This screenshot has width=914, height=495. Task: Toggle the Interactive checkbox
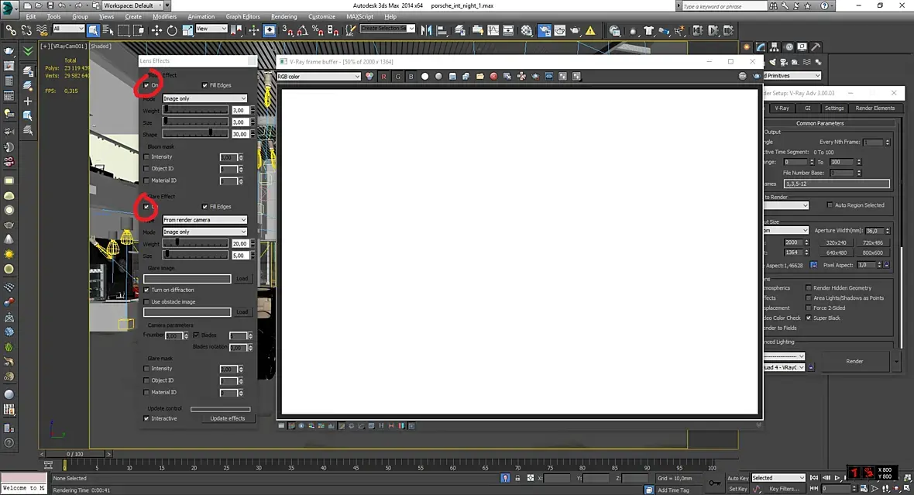[146, 418]
